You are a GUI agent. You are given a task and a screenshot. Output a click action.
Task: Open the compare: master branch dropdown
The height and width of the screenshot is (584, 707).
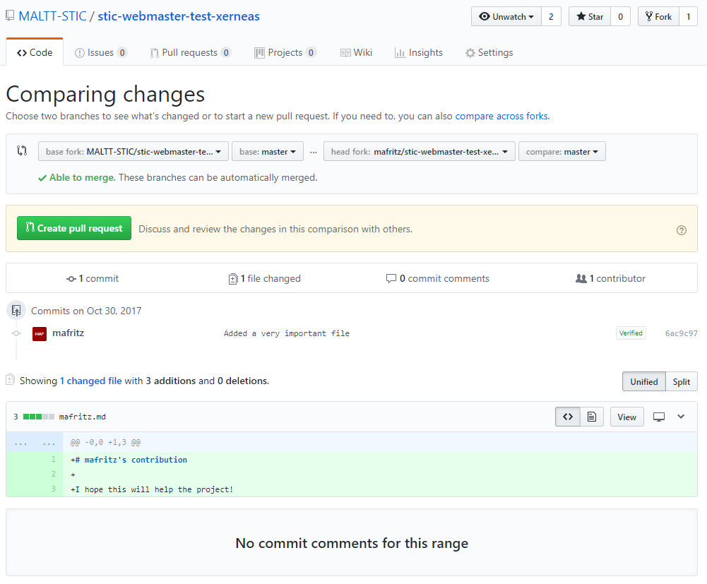click(562, 152)
